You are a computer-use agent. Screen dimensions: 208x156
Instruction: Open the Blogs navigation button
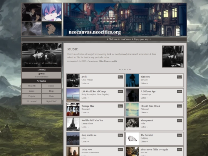coord(51,91)
